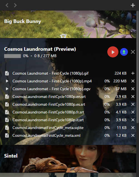The image size is (139, 177).
Task: Click the torrent download progress bar
Action: pyautogui.click(x=13, y=56)
